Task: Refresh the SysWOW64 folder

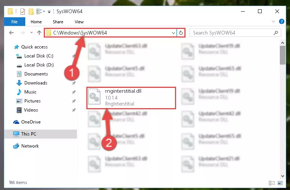Action: click(181, 33)
